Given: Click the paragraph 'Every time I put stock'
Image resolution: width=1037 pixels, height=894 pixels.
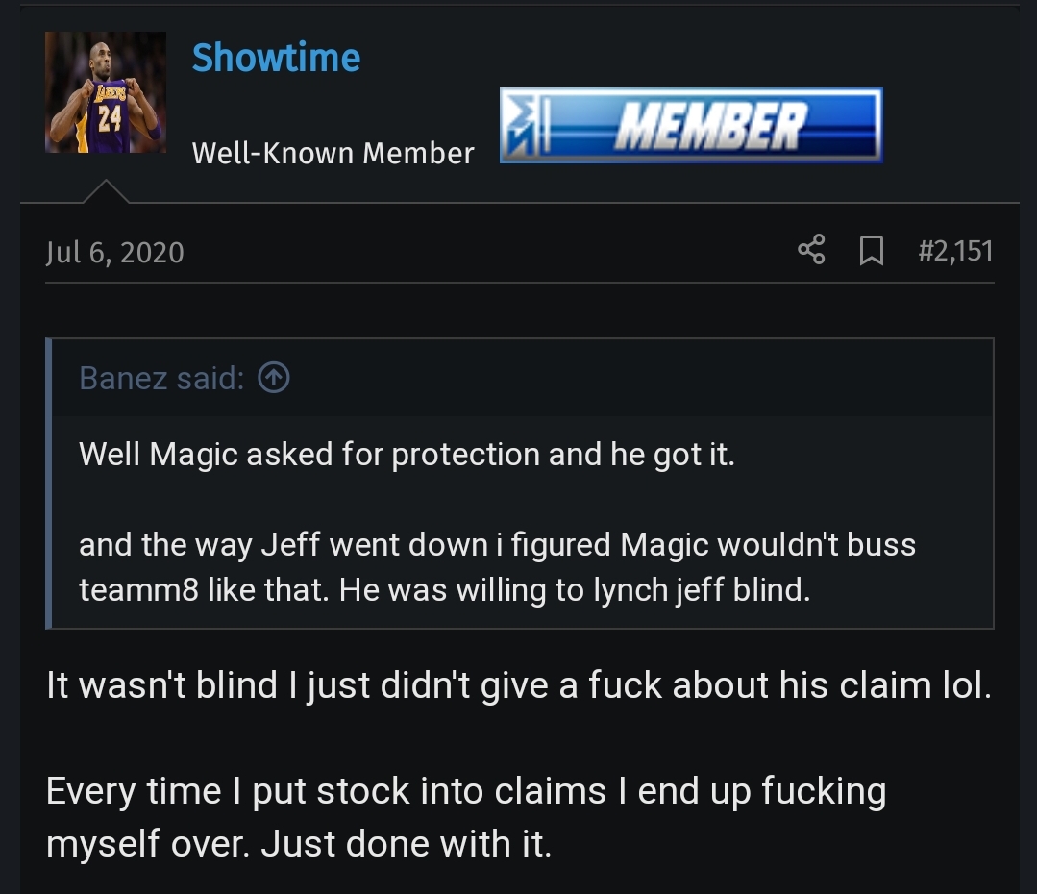Looking at the screenshot, I should 466,791.
